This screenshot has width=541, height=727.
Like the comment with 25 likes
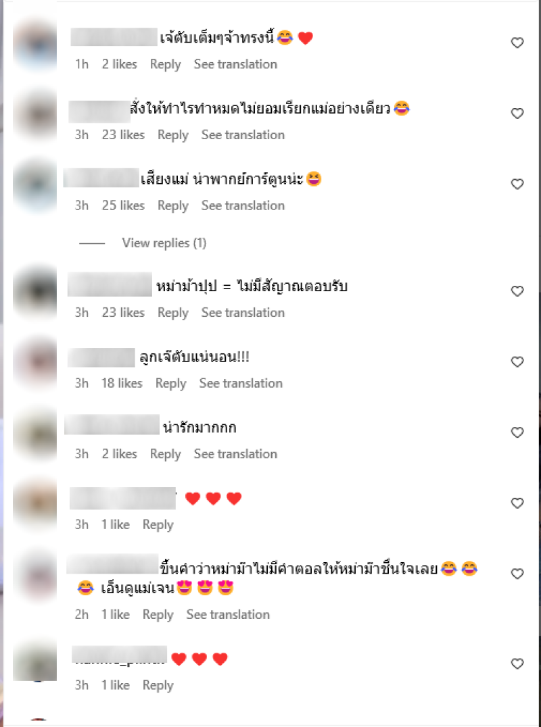(517, 184)
